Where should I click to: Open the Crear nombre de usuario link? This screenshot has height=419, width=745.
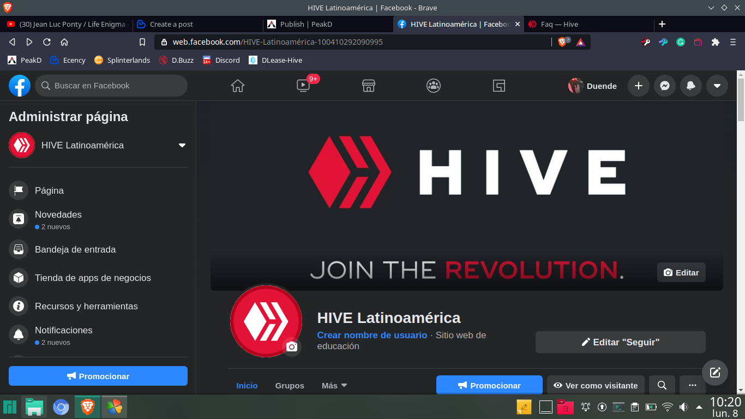pos(372,335)
